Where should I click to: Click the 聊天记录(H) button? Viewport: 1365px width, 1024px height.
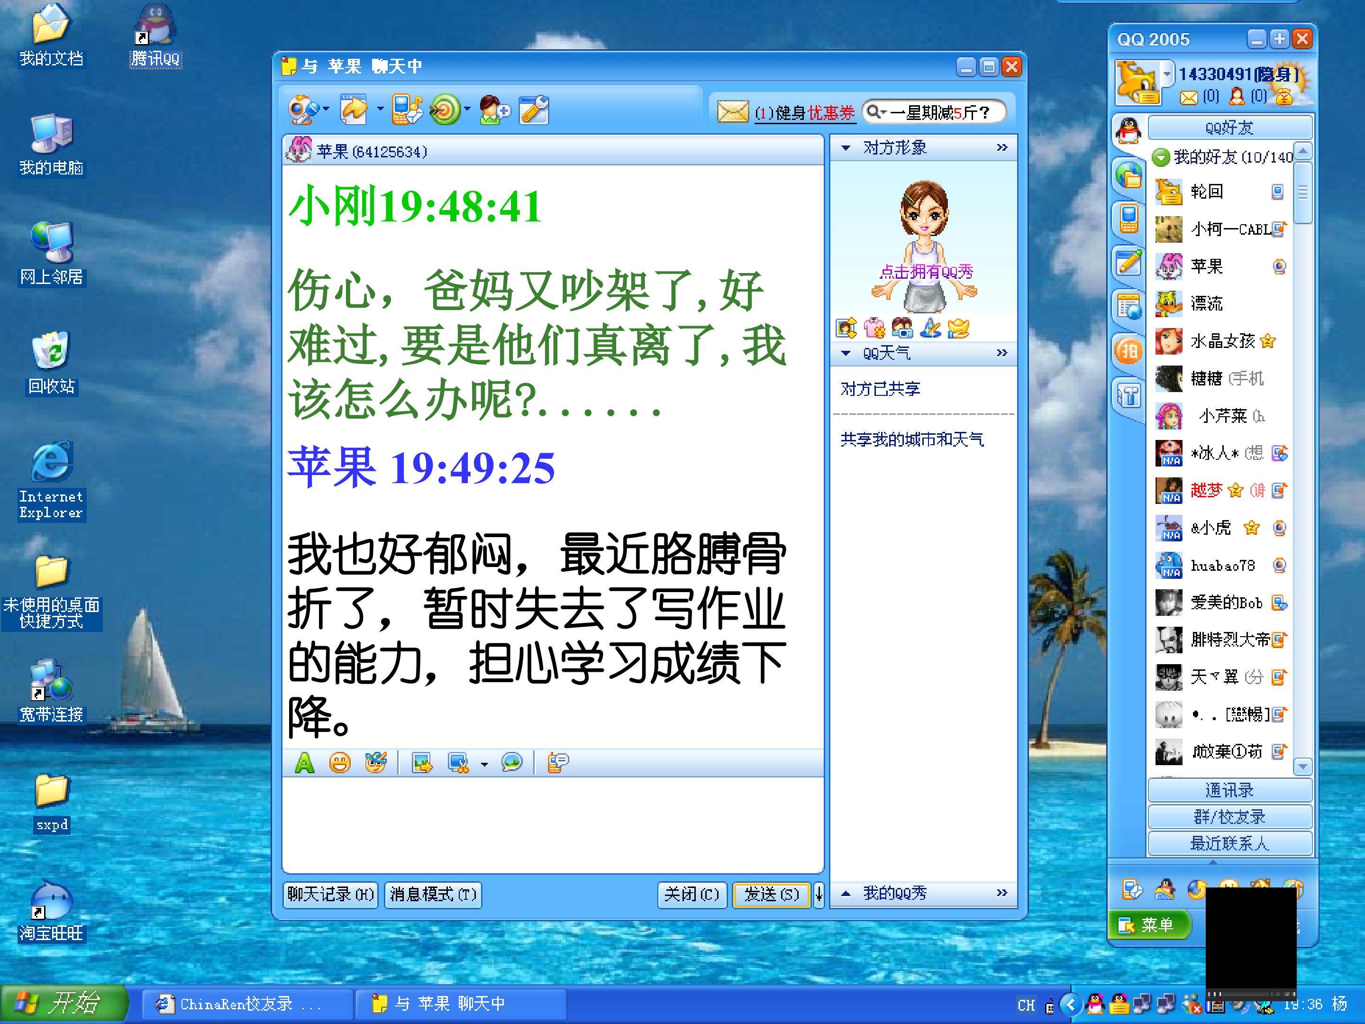point(331,895)
